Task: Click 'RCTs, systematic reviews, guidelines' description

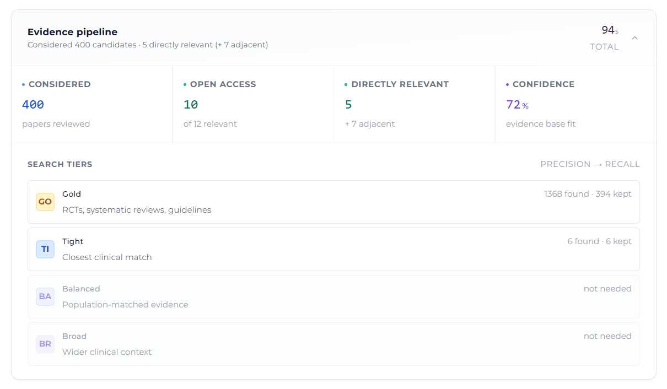Action: (137, 210)
